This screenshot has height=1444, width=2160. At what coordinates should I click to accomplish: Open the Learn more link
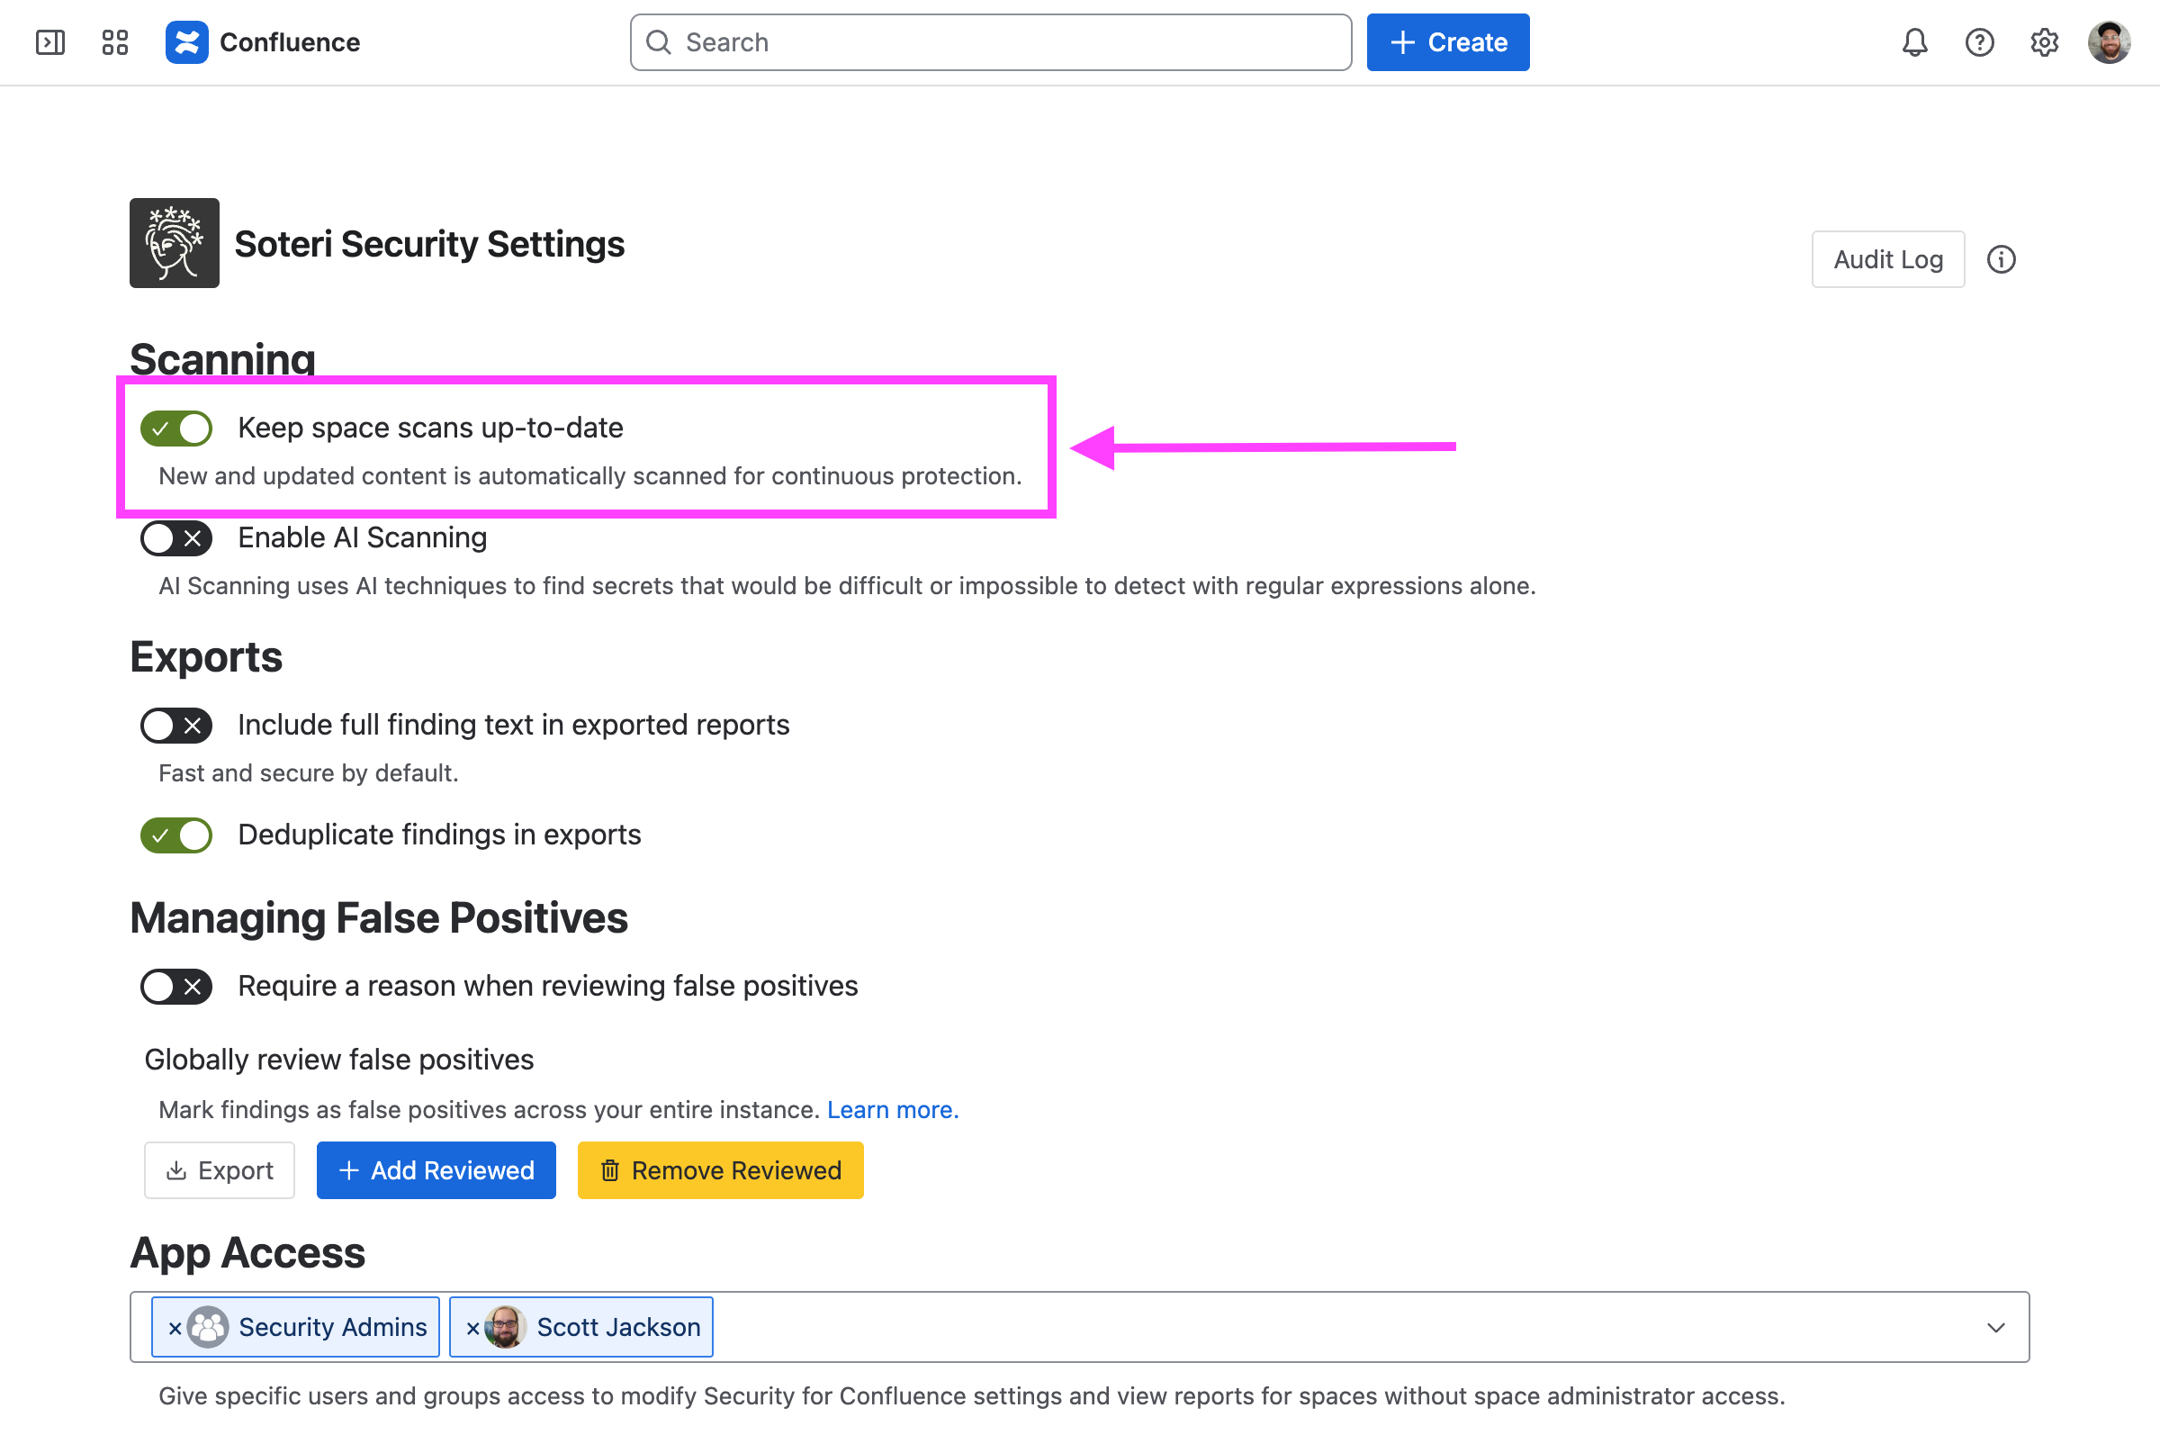[x=892, y=1110]
